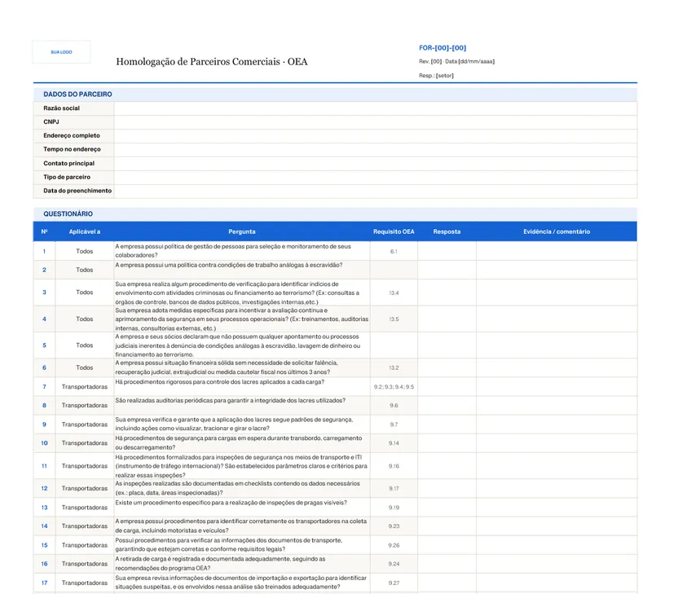Screen dimensions: 678x594
Task: Click the empty CNPJ field
Action: [x=376, y=122]
